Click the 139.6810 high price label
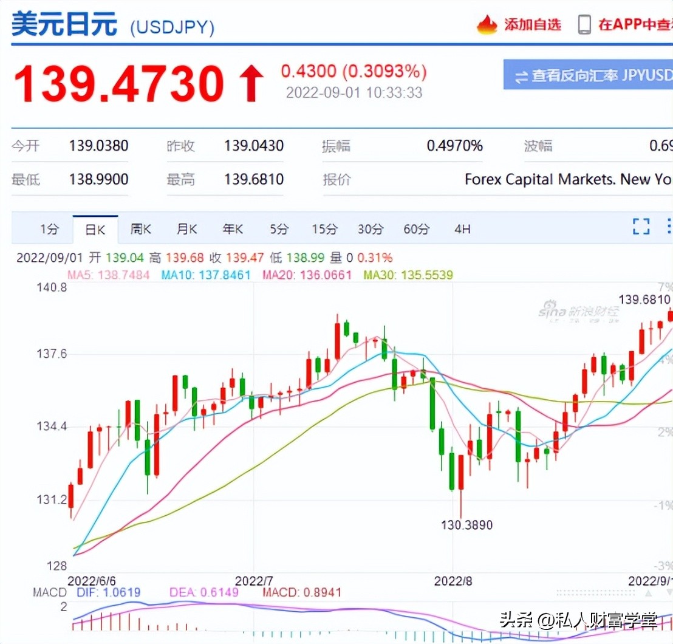This screenshot has width=673, height=644. click(644, 300)
